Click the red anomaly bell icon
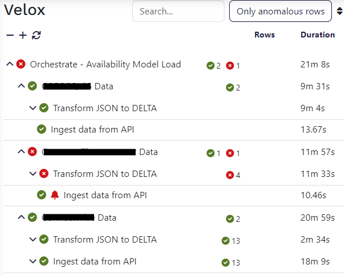 point(55,195)
